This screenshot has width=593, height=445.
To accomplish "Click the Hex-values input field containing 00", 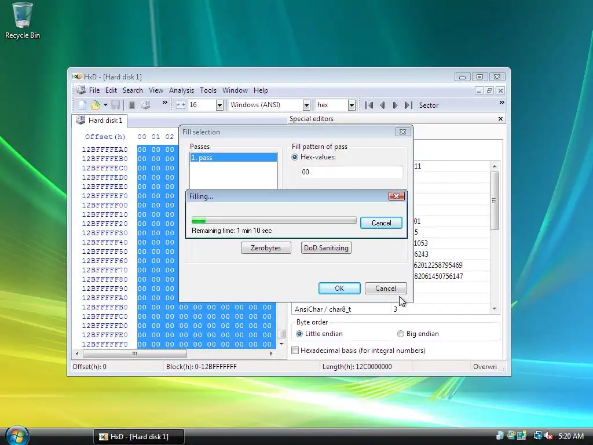I will coord(352,172).
